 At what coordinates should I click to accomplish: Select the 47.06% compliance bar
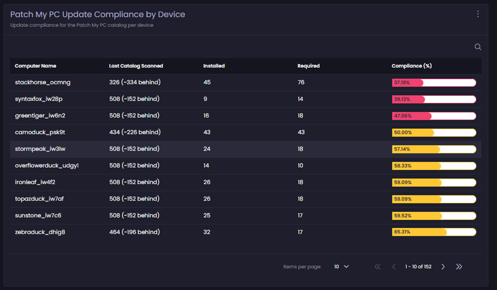coord(434,116)
